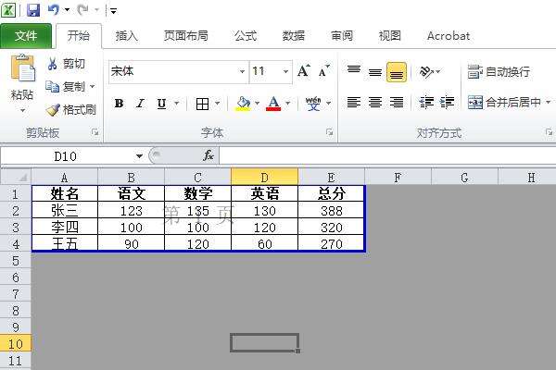Toggle center horizontal alignment
Image resolution: width=556 pixels, height=370 pixels.
tap(375, 103)
